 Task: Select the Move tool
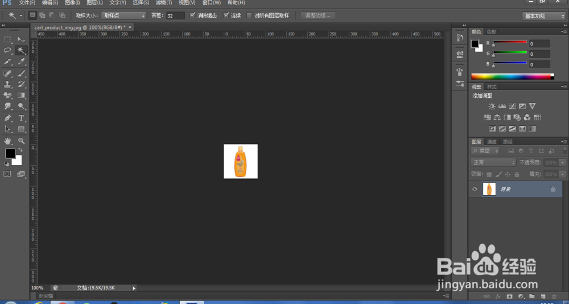(x=22, y=39)
